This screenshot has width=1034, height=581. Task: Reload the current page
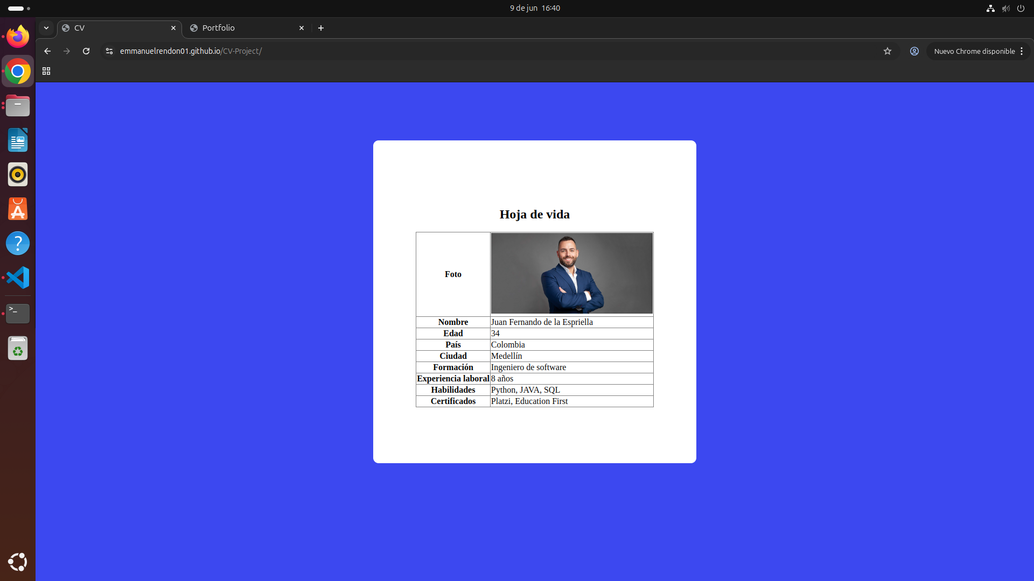point(86,51)
